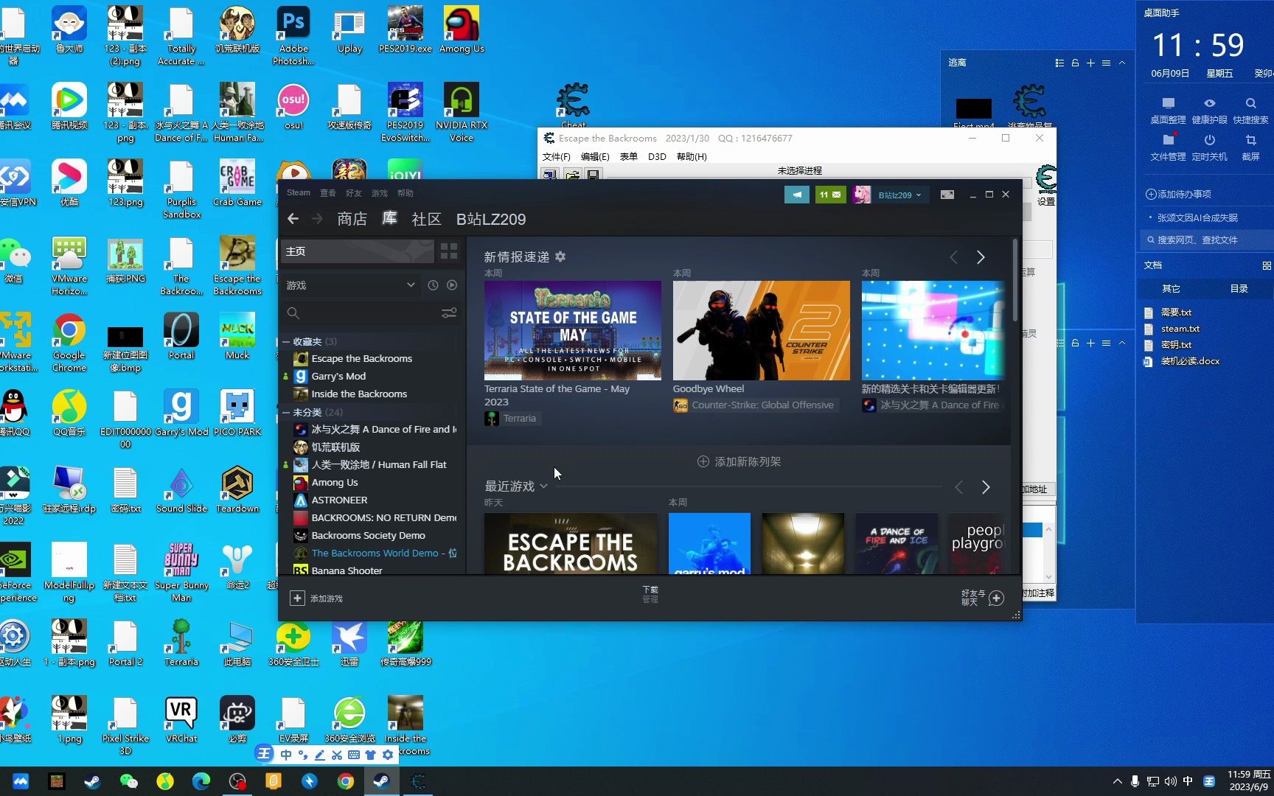Screen dimensions: 1274x796
Task: Click Cheat Engine scrollbar down arrow
Action: click(1048, 576)
